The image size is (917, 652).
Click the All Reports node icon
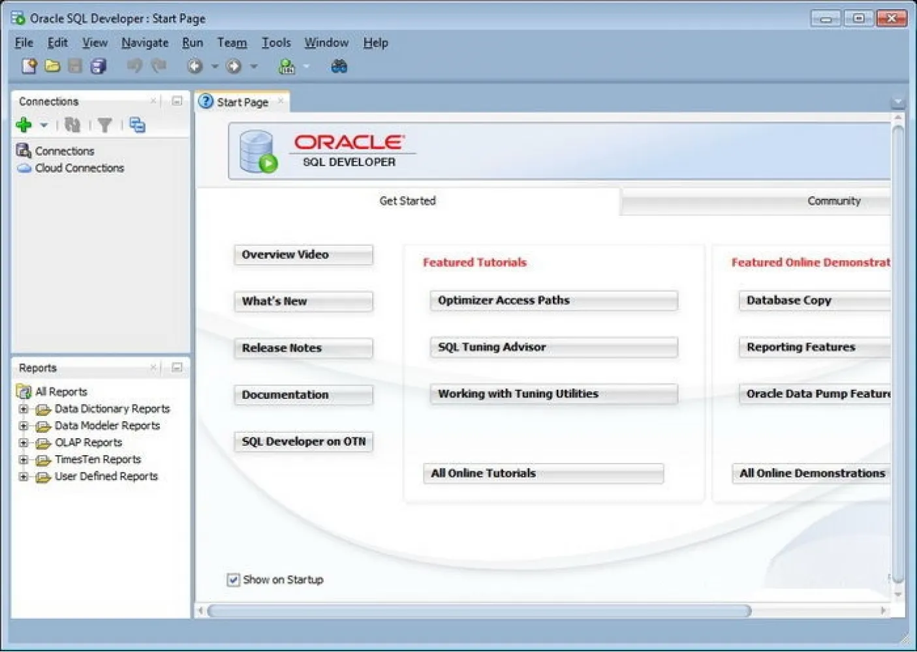[23, 391]
